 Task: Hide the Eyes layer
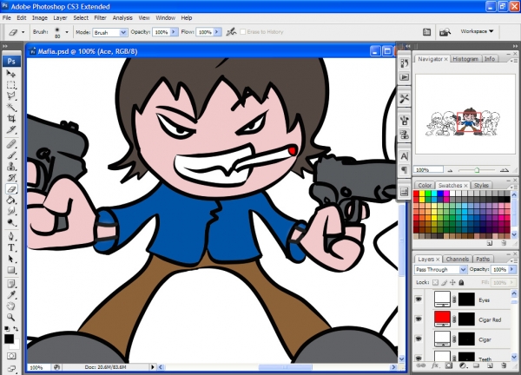click(x=419, y=299)
